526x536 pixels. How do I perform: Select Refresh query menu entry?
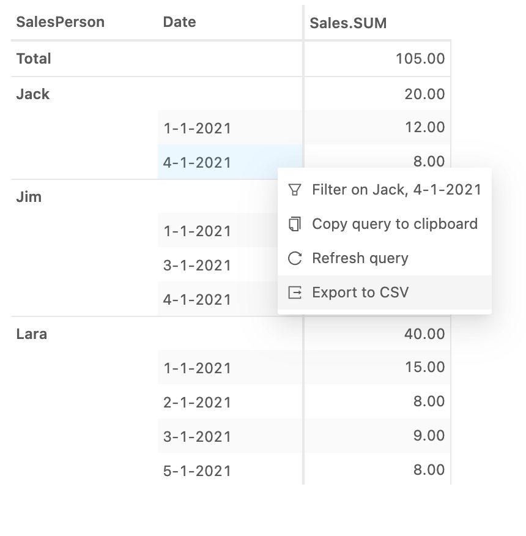point(385,258)
